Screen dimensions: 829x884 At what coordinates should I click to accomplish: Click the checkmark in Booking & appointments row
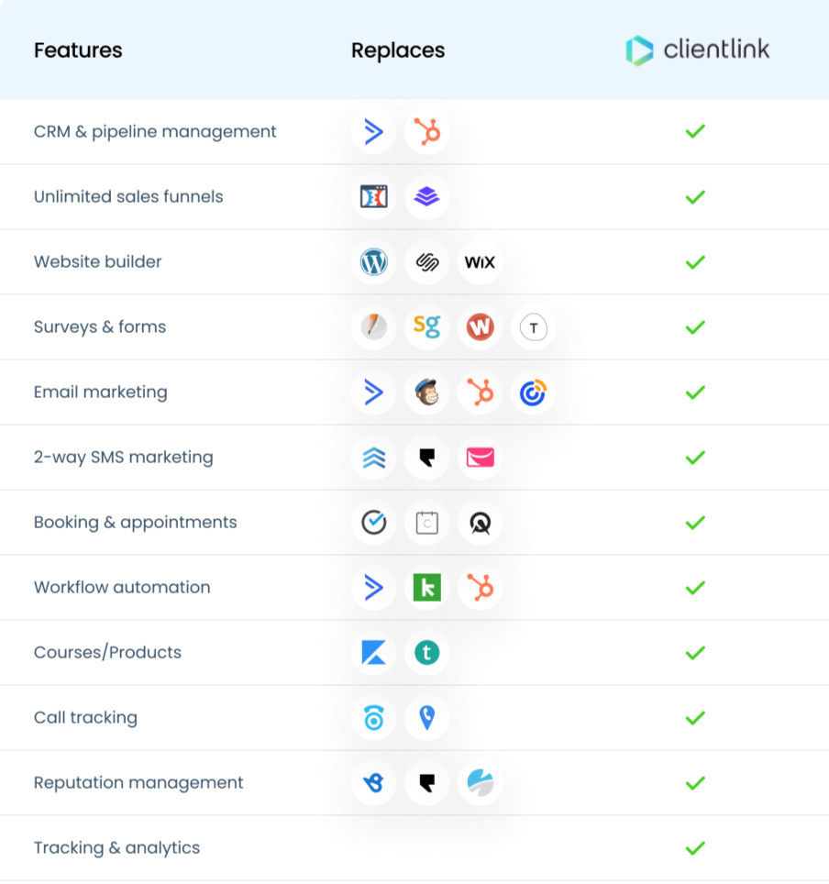[695, 523]
